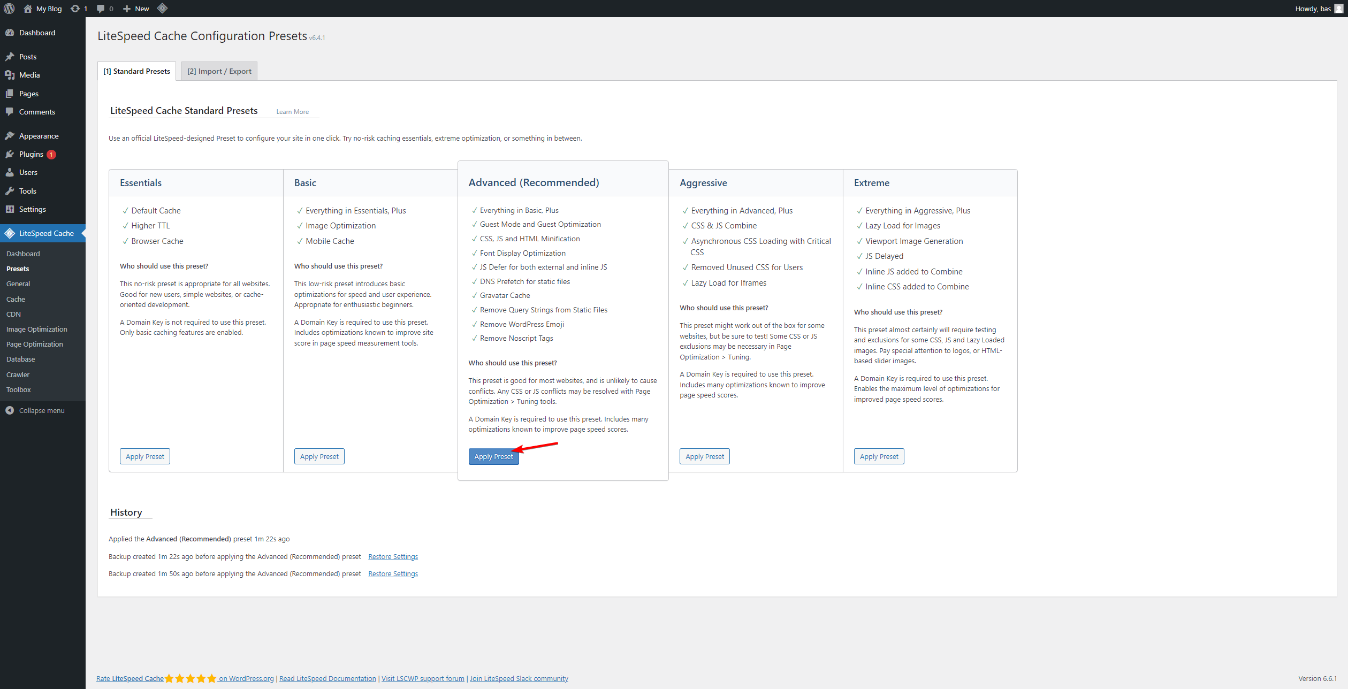
Task: Collapse the admin sidebar menu
Action: pos(41,410)
